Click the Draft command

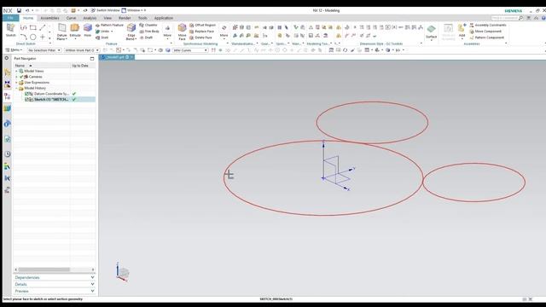click(x=146, y=38)
